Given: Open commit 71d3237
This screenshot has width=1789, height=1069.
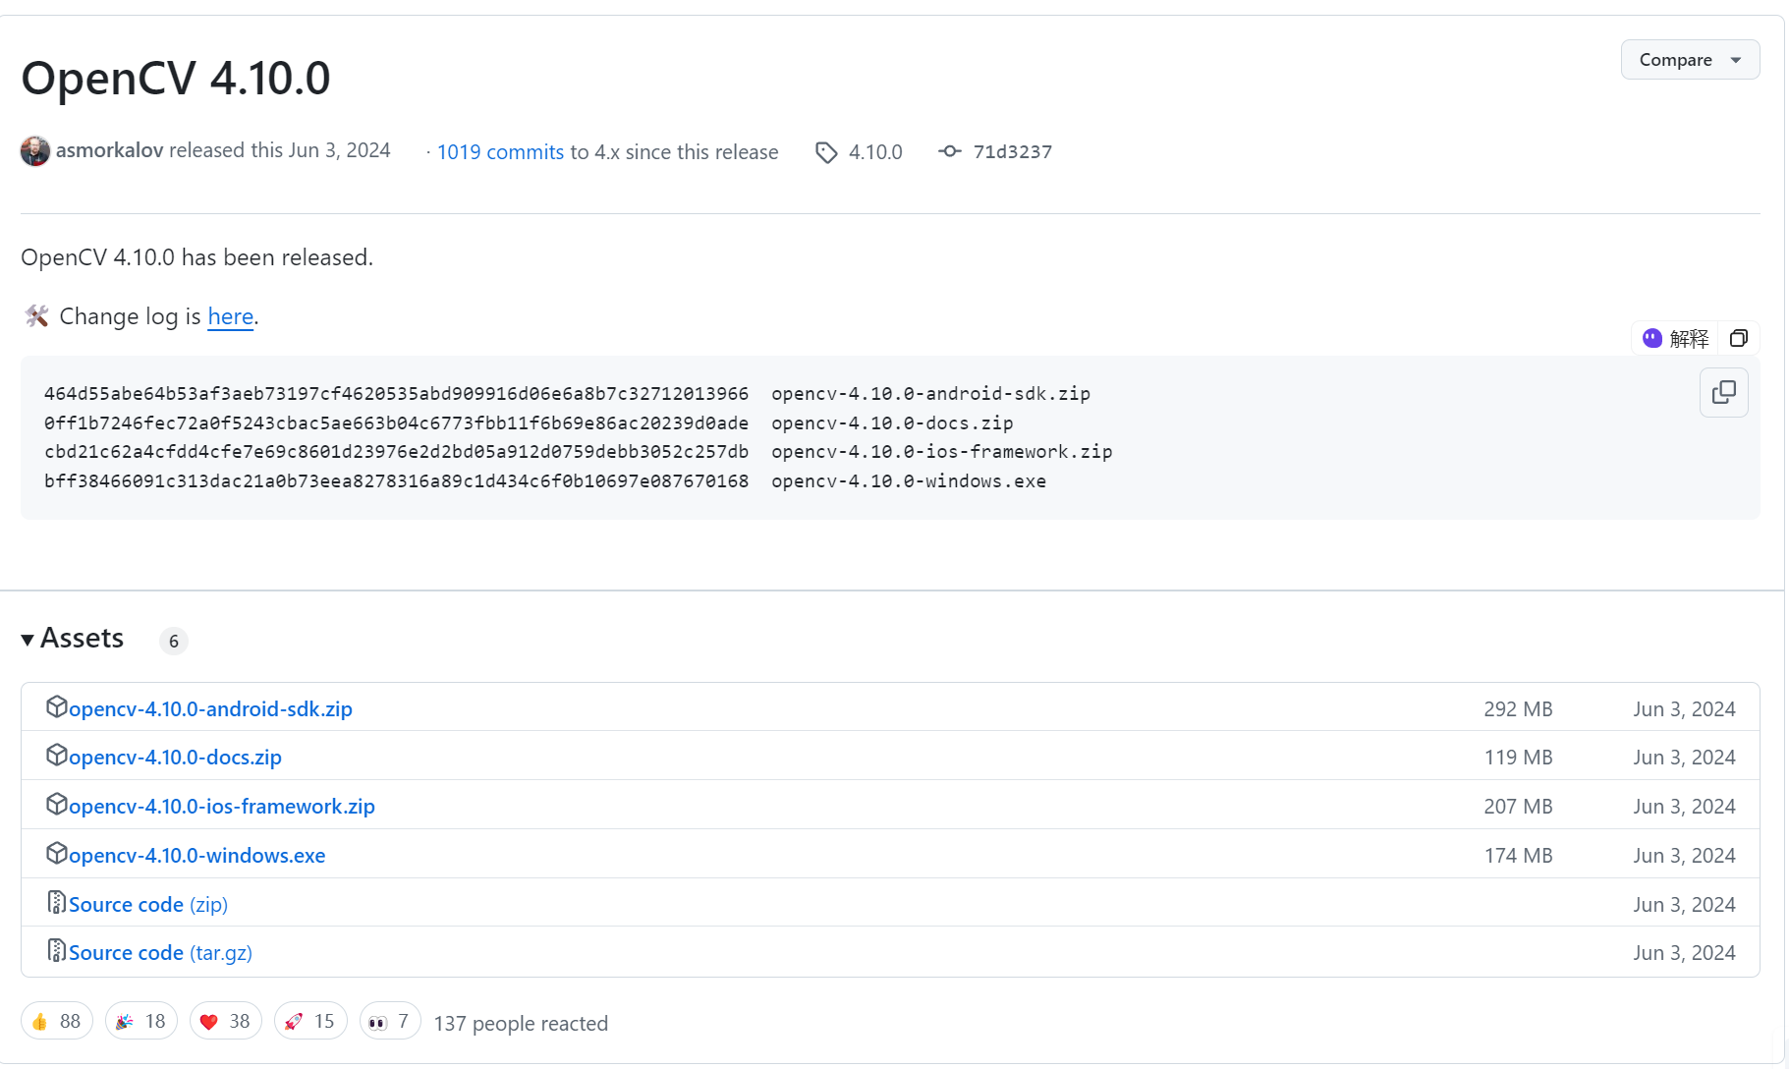Looking at the screenshot, I should (x=1013, y=152).
